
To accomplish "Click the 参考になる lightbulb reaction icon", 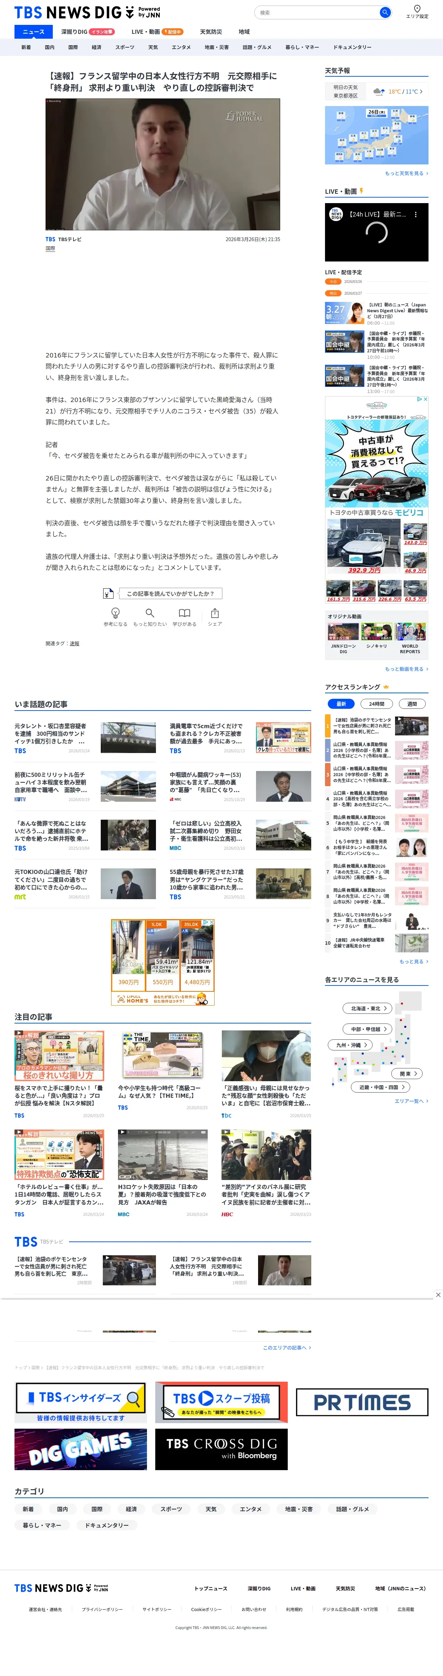I will (116, 613).
